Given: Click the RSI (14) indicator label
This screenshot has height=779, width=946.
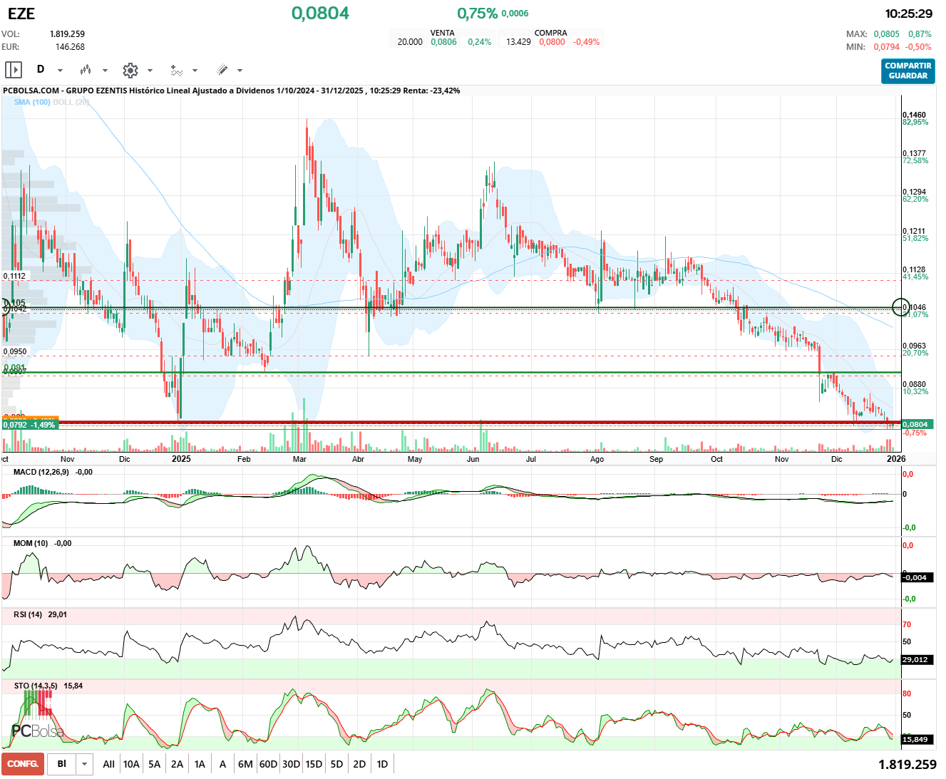Looking at the screenshot, I should 28,614.
